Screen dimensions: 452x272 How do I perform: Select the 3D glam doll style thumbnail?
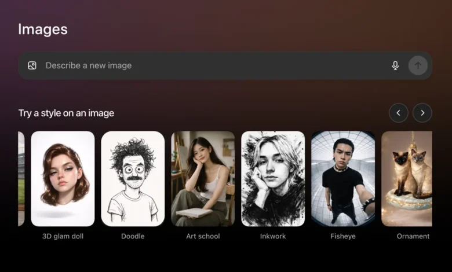click(63, 178)
